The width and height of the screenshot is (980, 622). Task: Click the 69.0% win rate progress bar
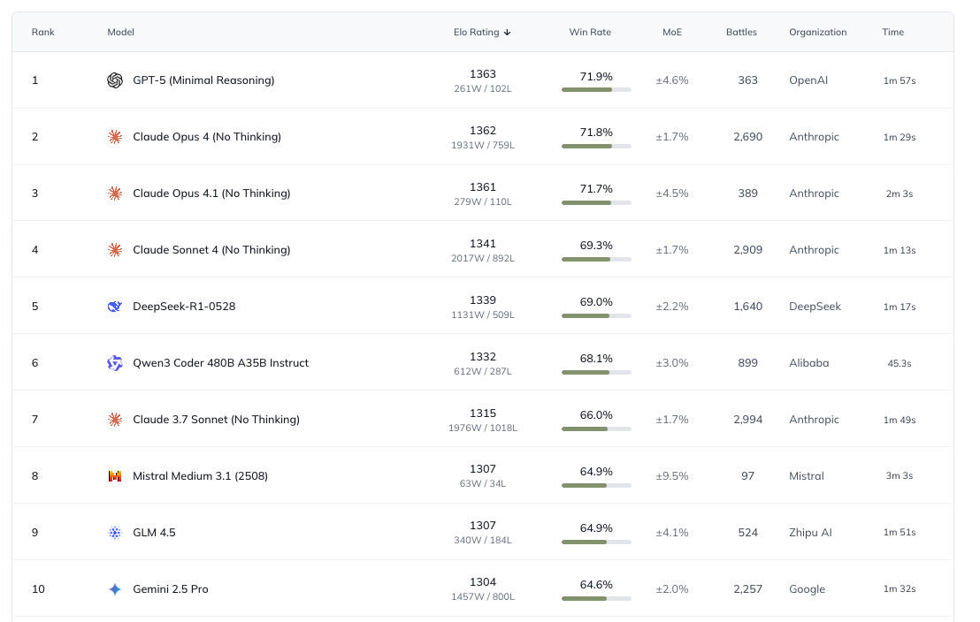coord(596,316)
